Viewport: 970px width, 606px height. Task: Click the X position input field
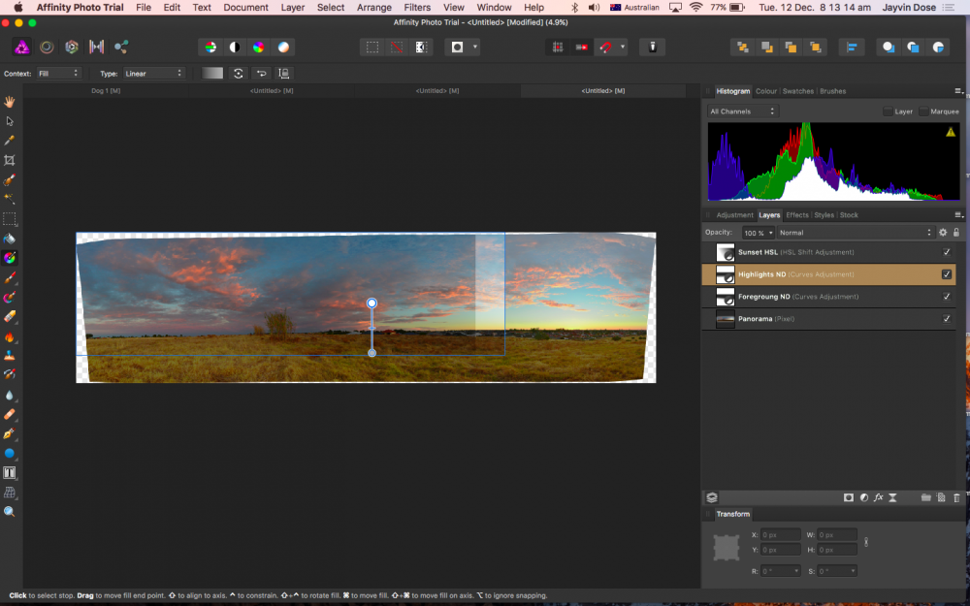point(780,535)
